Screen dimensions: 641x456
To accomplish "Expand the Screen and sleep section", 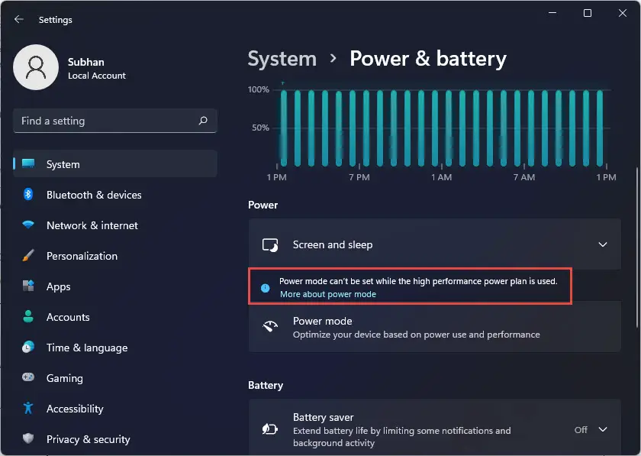I will pyautogui.click(x=434, y=244).
